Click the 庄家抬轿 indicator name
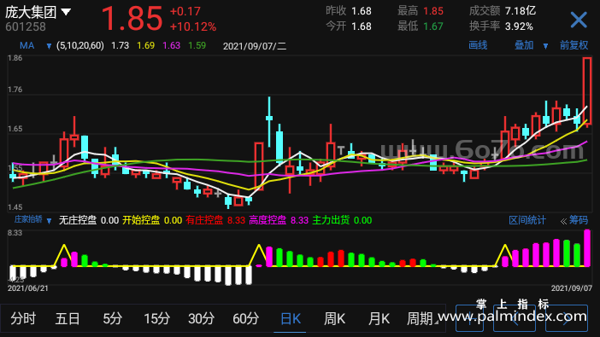 pos(28,219)
